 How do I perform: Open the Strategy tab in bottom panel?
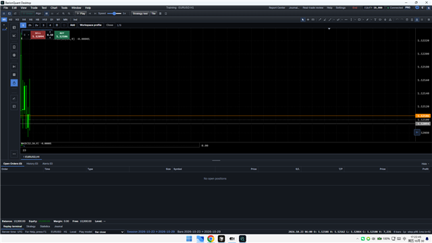[x=31, y=227]
